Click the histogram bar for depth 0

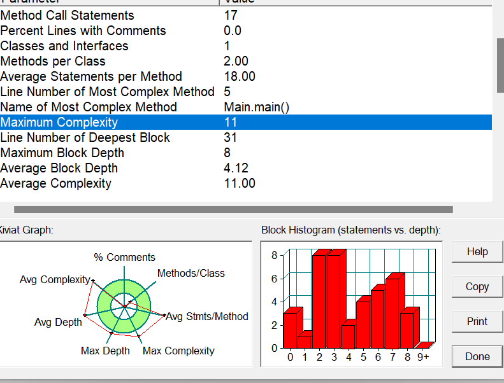tap(291, 330)
